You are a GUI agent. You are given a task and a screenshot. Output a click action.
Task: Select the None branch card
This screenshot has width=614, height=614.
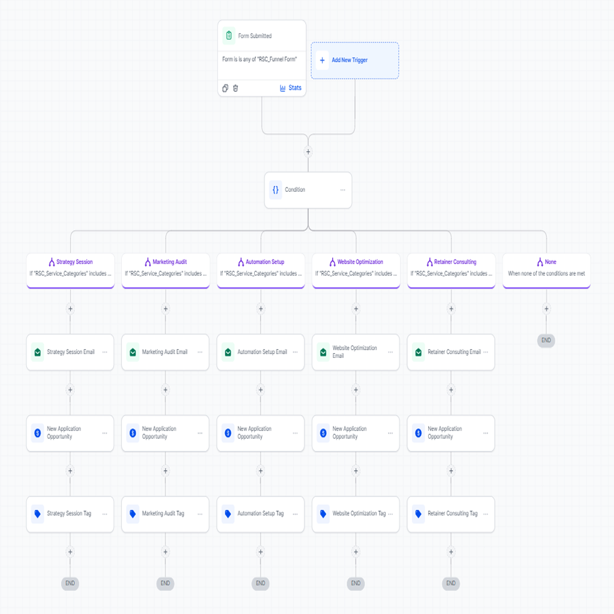[x=546, y=270]
